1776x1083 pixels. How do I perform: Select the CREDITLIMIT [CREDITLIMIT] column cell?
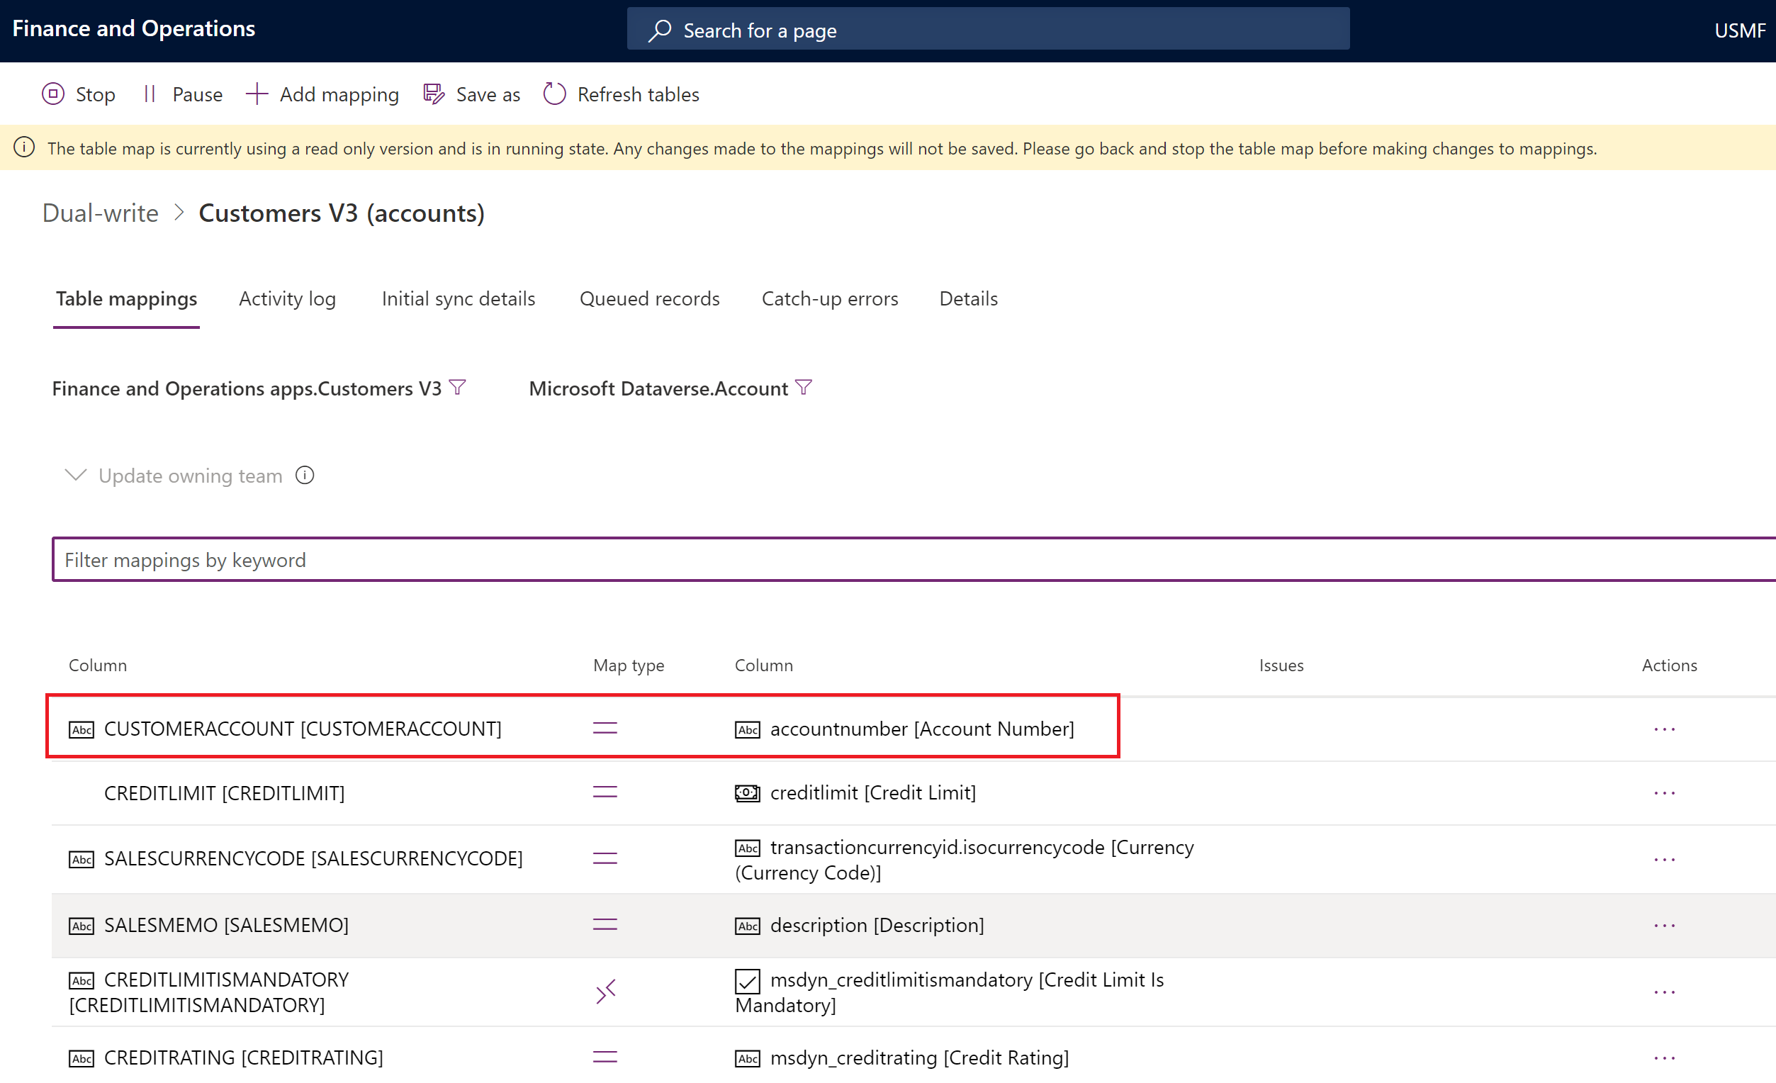click(224, 793)
